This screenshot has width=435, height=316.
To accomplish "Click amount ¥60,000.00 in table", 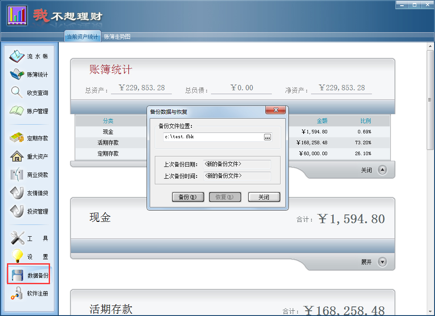I will tap(313, 153).
